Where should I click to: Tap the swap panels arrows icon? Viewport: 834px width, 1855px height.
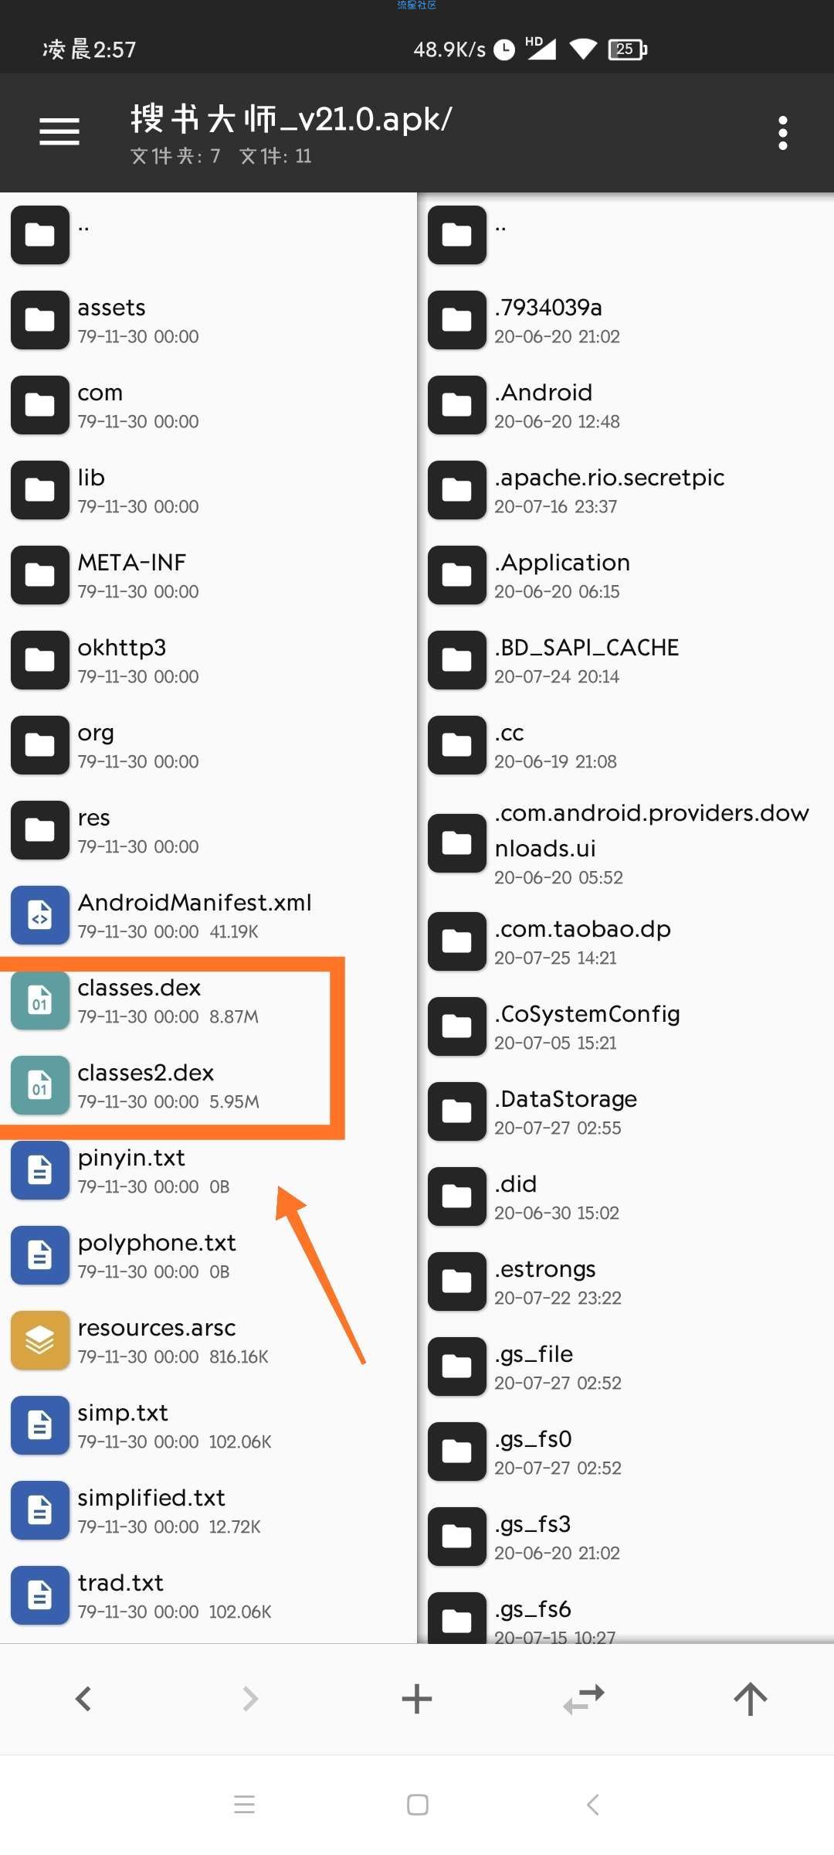(584, 1699)
